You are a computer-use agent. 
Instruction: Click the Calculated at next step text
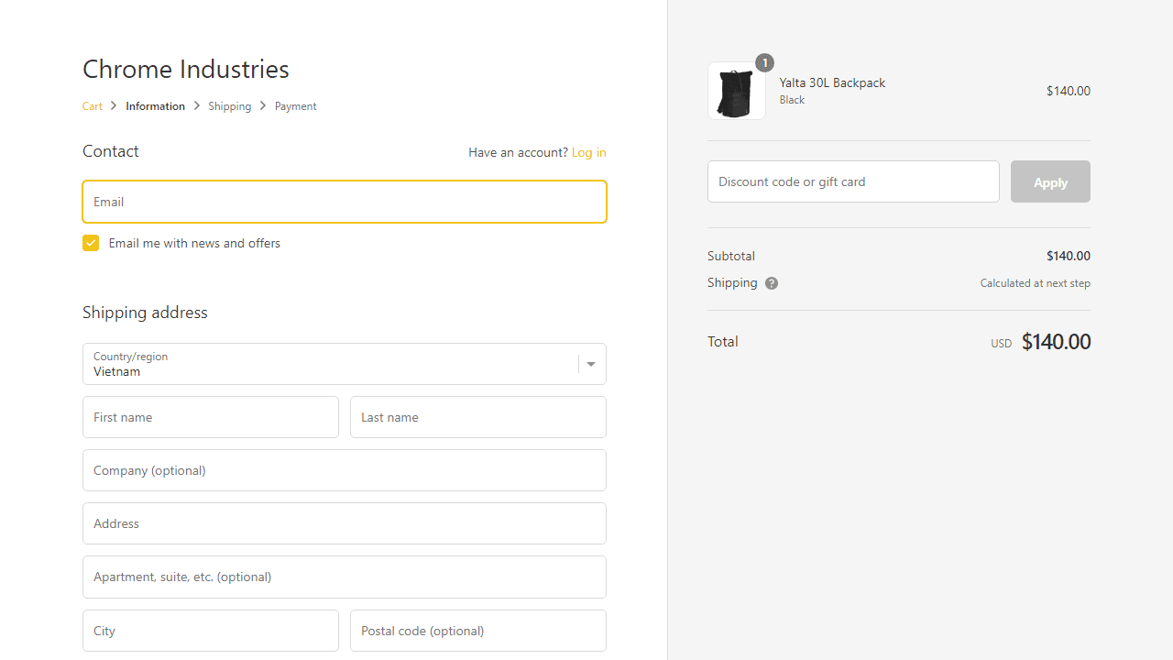1036,283
